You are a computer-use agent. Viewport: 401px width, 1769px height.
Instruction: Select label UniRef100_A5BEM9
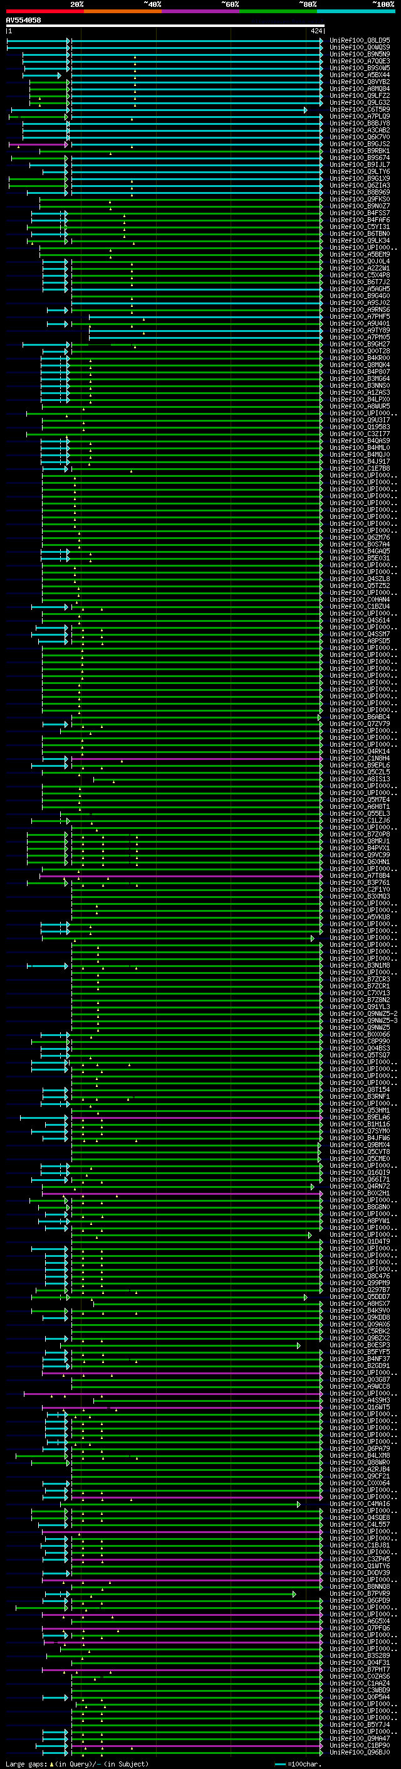click(x=359, y=255)
